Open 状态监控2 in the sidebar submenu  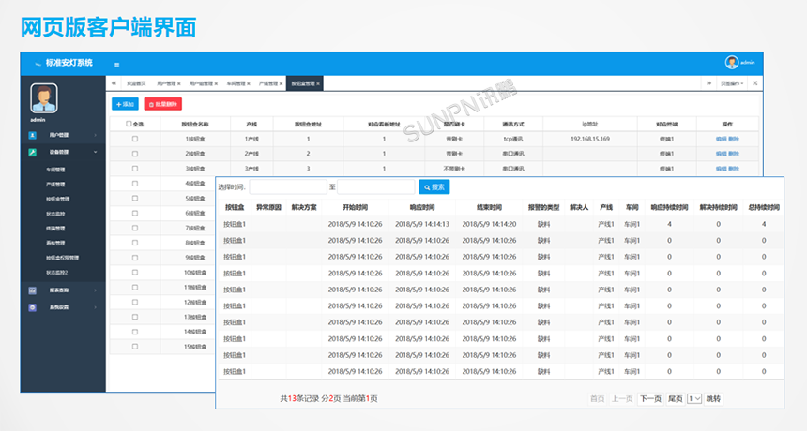coord(56,273)
